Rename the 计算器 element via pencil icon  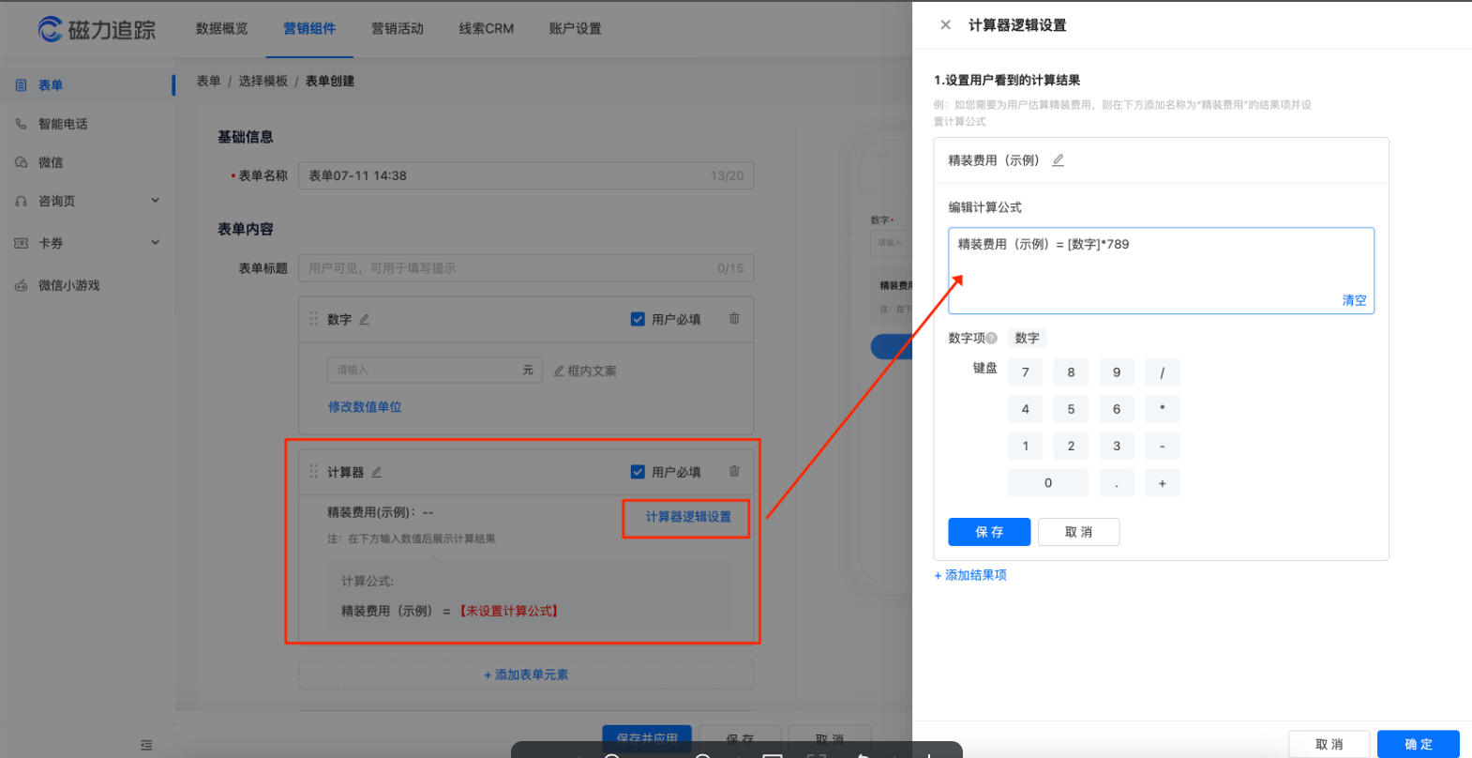point(376,473)
